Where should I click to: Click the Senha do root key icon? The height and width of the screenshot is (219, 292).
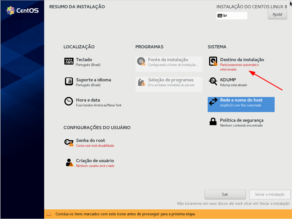69,142
